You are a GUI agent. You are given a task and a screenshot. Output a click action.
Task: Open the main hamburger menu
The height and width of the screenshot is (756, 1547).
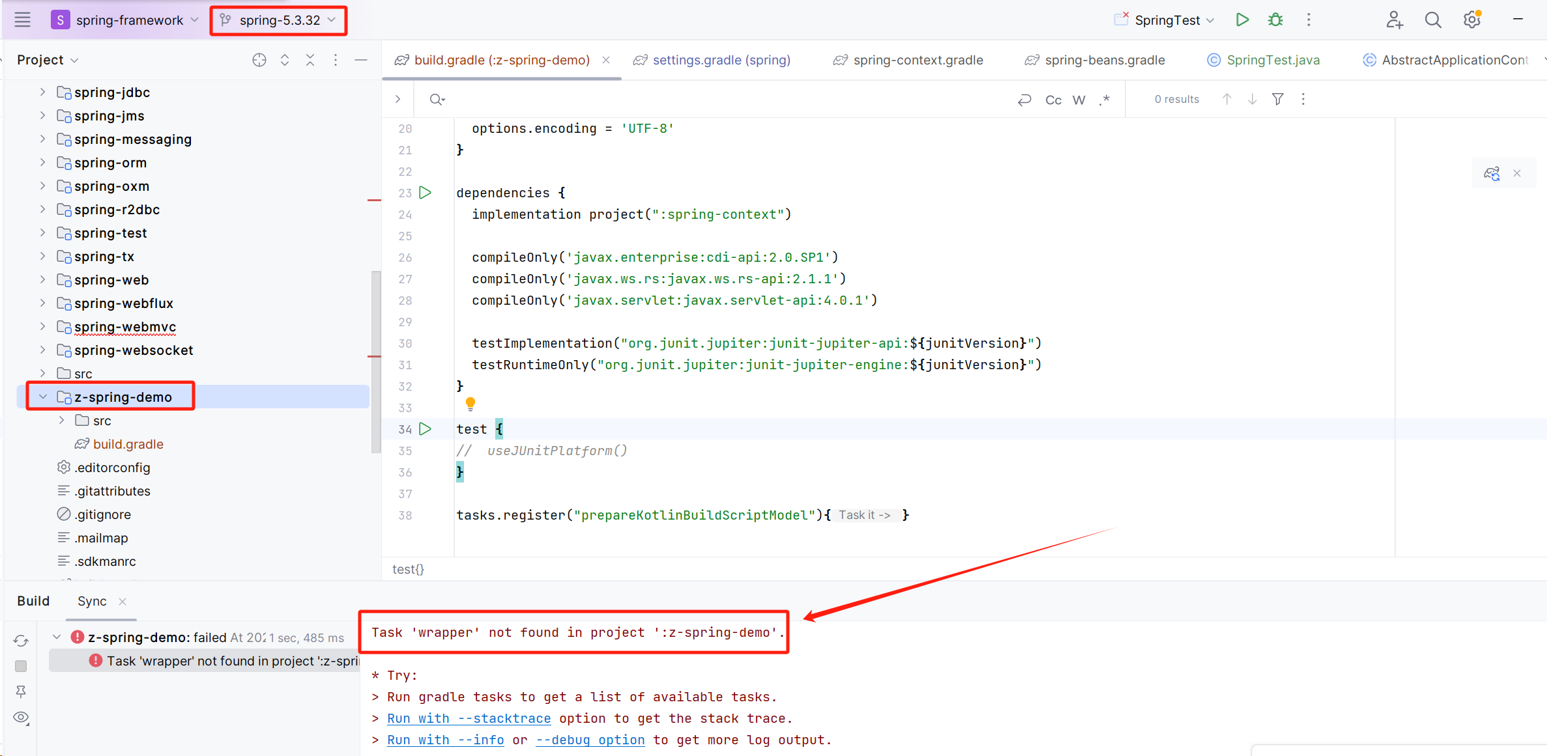click(23, 20)
